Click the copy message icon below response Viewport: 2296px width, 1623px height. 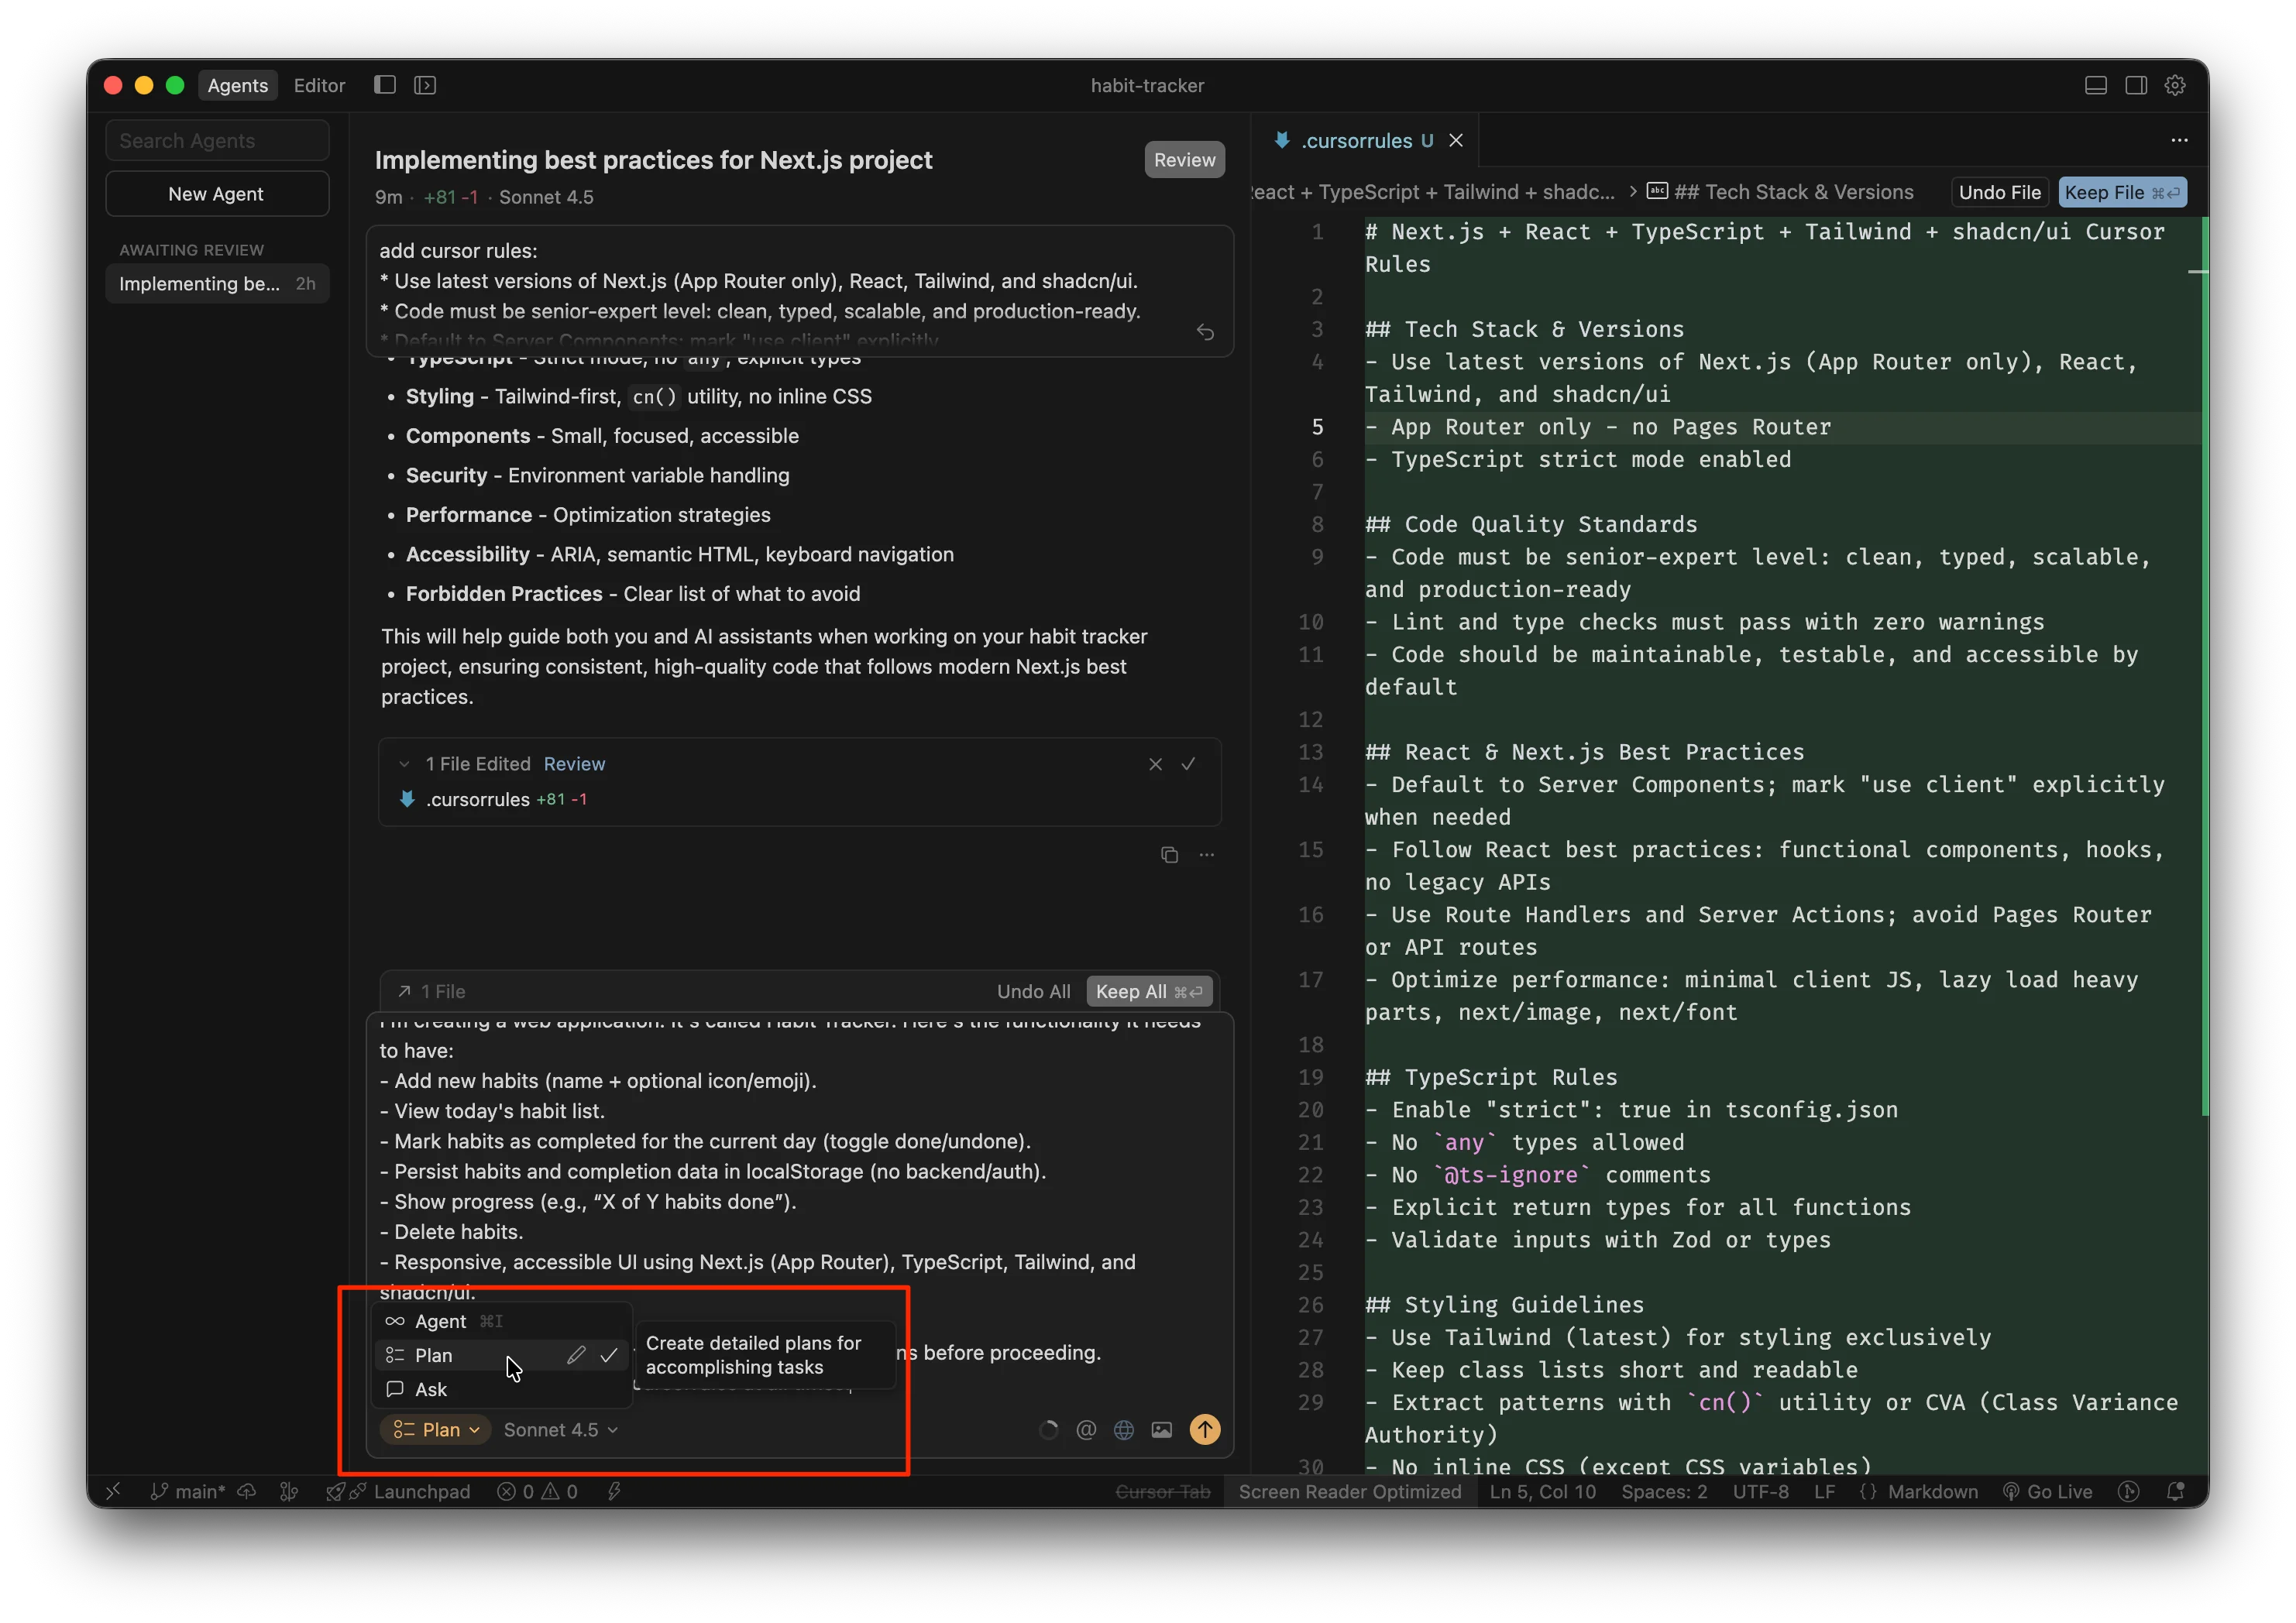click(1169, 854)
